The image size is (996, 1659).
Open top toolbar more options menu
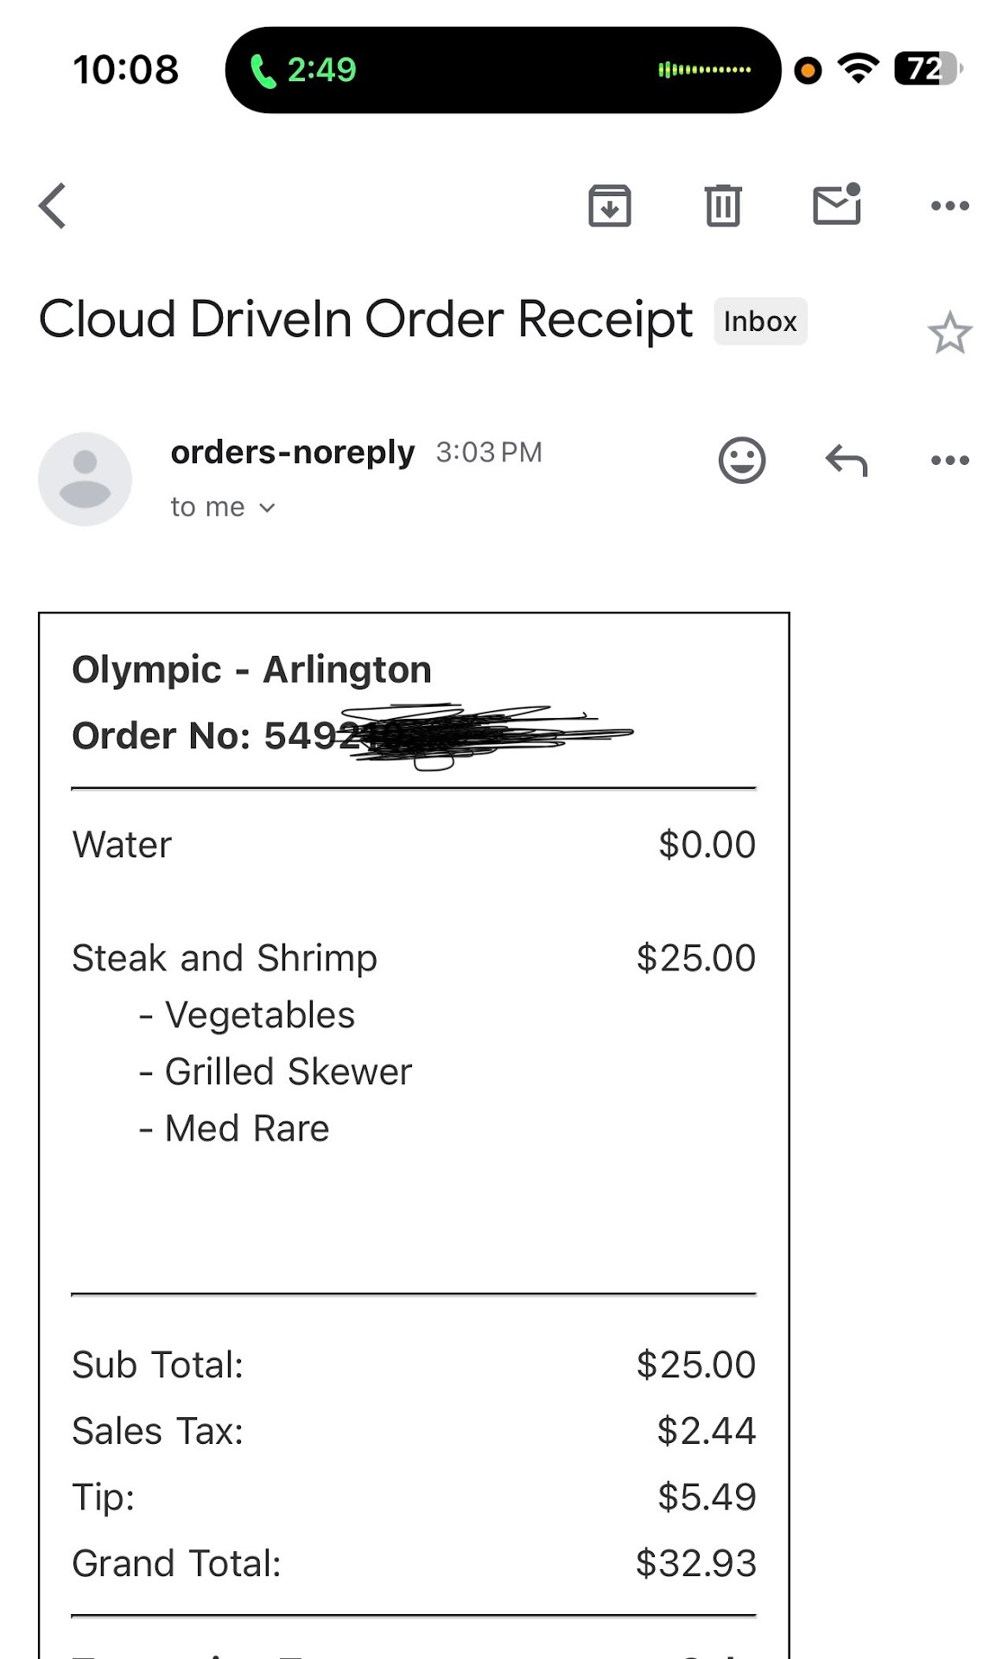click(949, 206)
